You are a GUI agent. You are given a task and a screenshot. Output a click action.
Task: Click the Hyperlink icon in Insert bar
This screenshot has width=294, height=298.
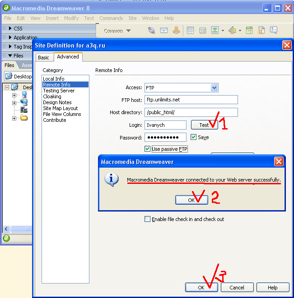[151, 30]
